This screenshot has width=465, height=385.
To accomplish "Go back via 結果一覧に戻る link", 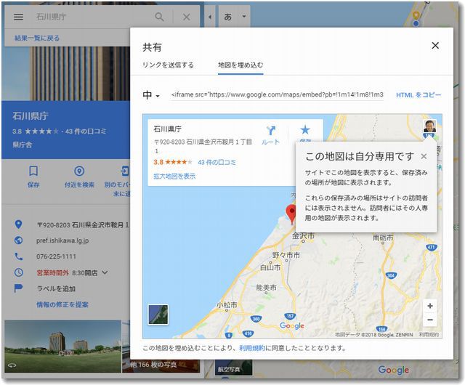I will (37, 38).
